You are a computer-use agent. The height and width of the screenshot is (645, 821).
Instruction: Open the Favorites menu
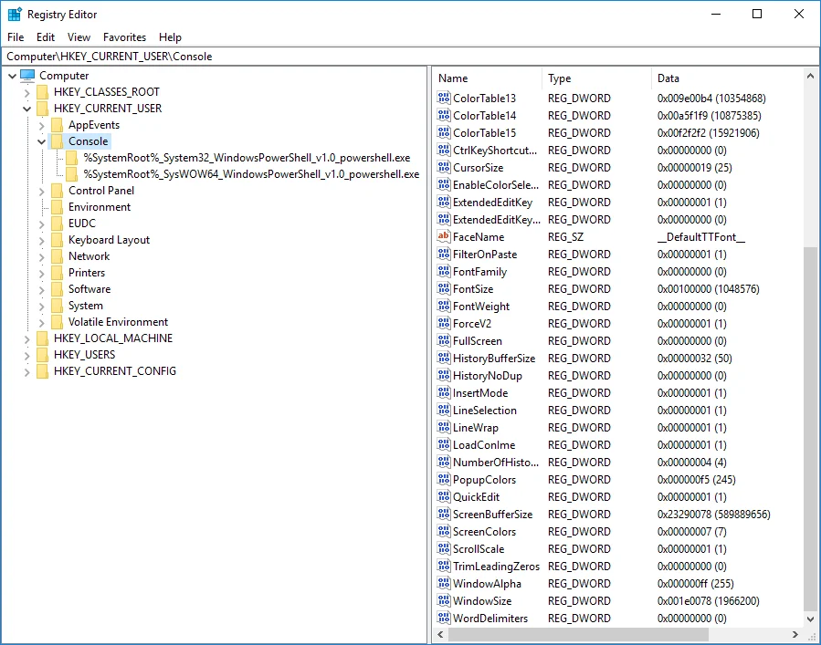[x=124, y=37]
